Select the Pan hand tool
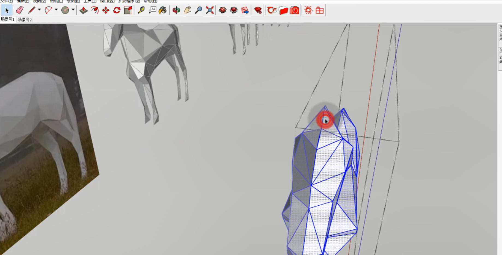Image resolution: width=502 pixels, height=255 pixels. pyautogui.click(x=188, y=10)
